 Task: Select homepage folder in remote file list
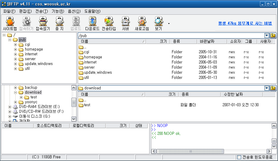pos(90,57)
